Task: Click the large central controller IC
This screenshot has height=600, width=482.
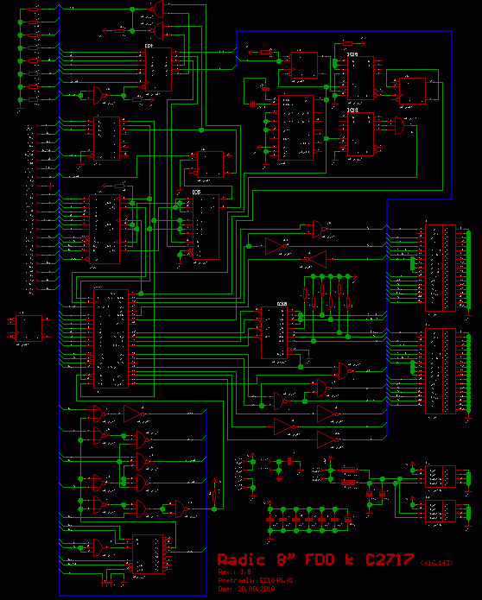Action: (x=111, y=338)
